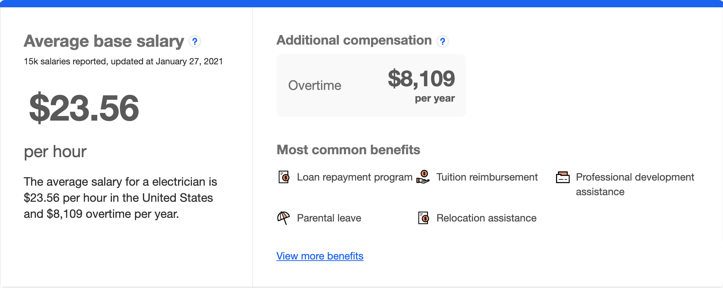This screenshot has height=288, width=723.
Task: Select the Tuition reimbursement hand-coin icon
Action: [x=423, y=177]
